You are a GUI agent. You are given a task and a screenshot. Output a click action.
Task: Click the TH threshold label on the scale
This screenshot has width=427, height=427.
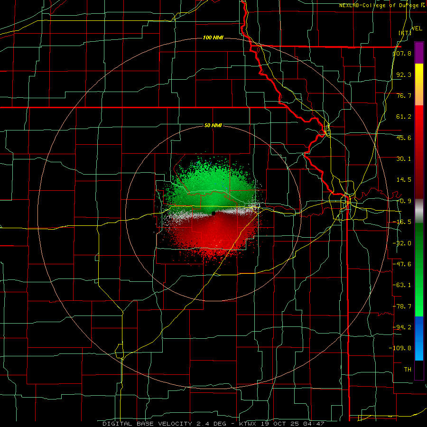click(408, 370)
